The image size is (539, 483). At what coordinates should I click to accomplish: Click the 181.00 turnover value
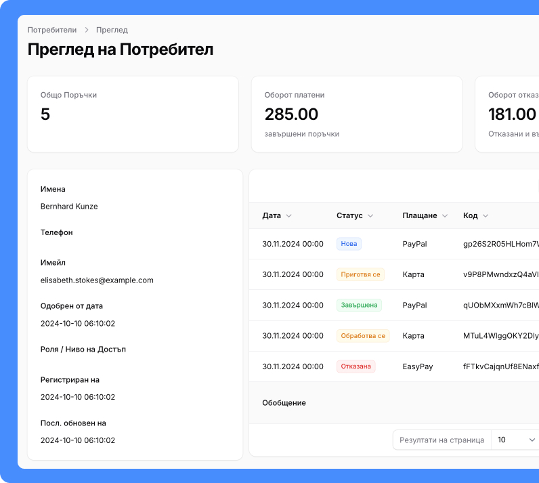(x=512, y=114)
